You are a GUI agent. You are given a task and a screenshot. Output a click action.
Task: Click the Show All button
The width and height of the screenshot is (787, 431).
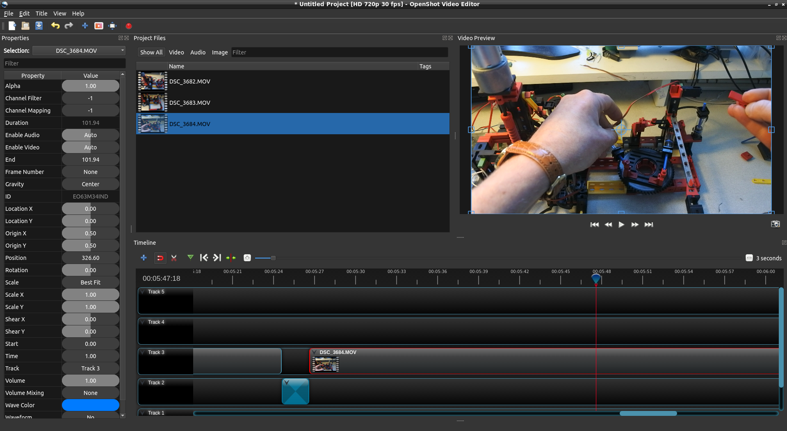151,52
